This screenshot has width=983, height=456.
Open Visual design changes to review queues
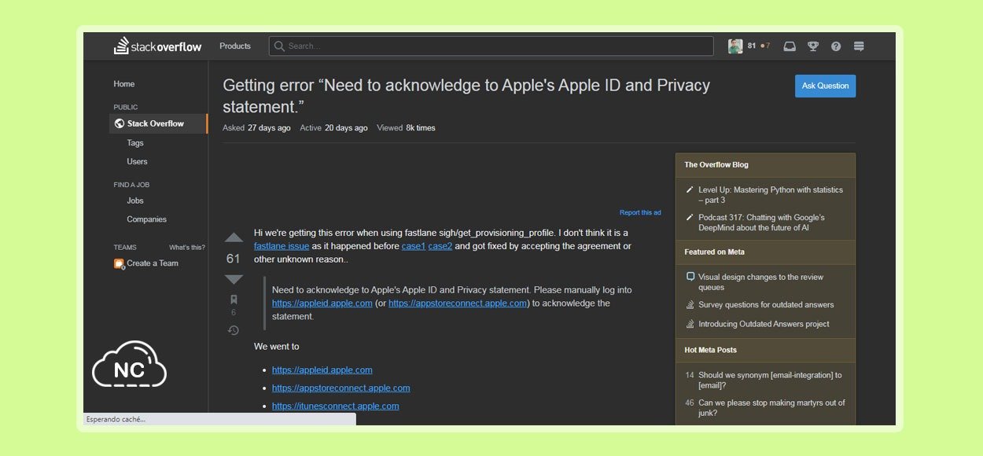click(x=760, y=282)
